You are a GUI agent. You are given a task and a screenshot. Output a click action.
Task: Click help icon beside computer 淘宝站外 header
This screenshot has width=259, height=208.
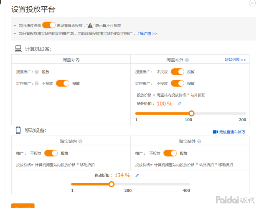point(187,60)
